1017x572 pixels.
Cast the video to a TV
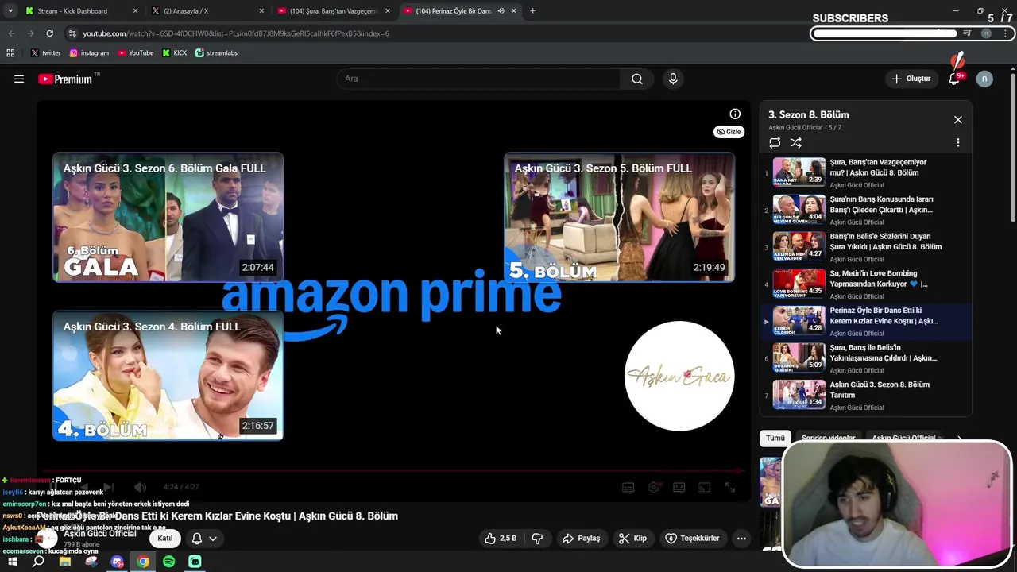click(704, 488)
